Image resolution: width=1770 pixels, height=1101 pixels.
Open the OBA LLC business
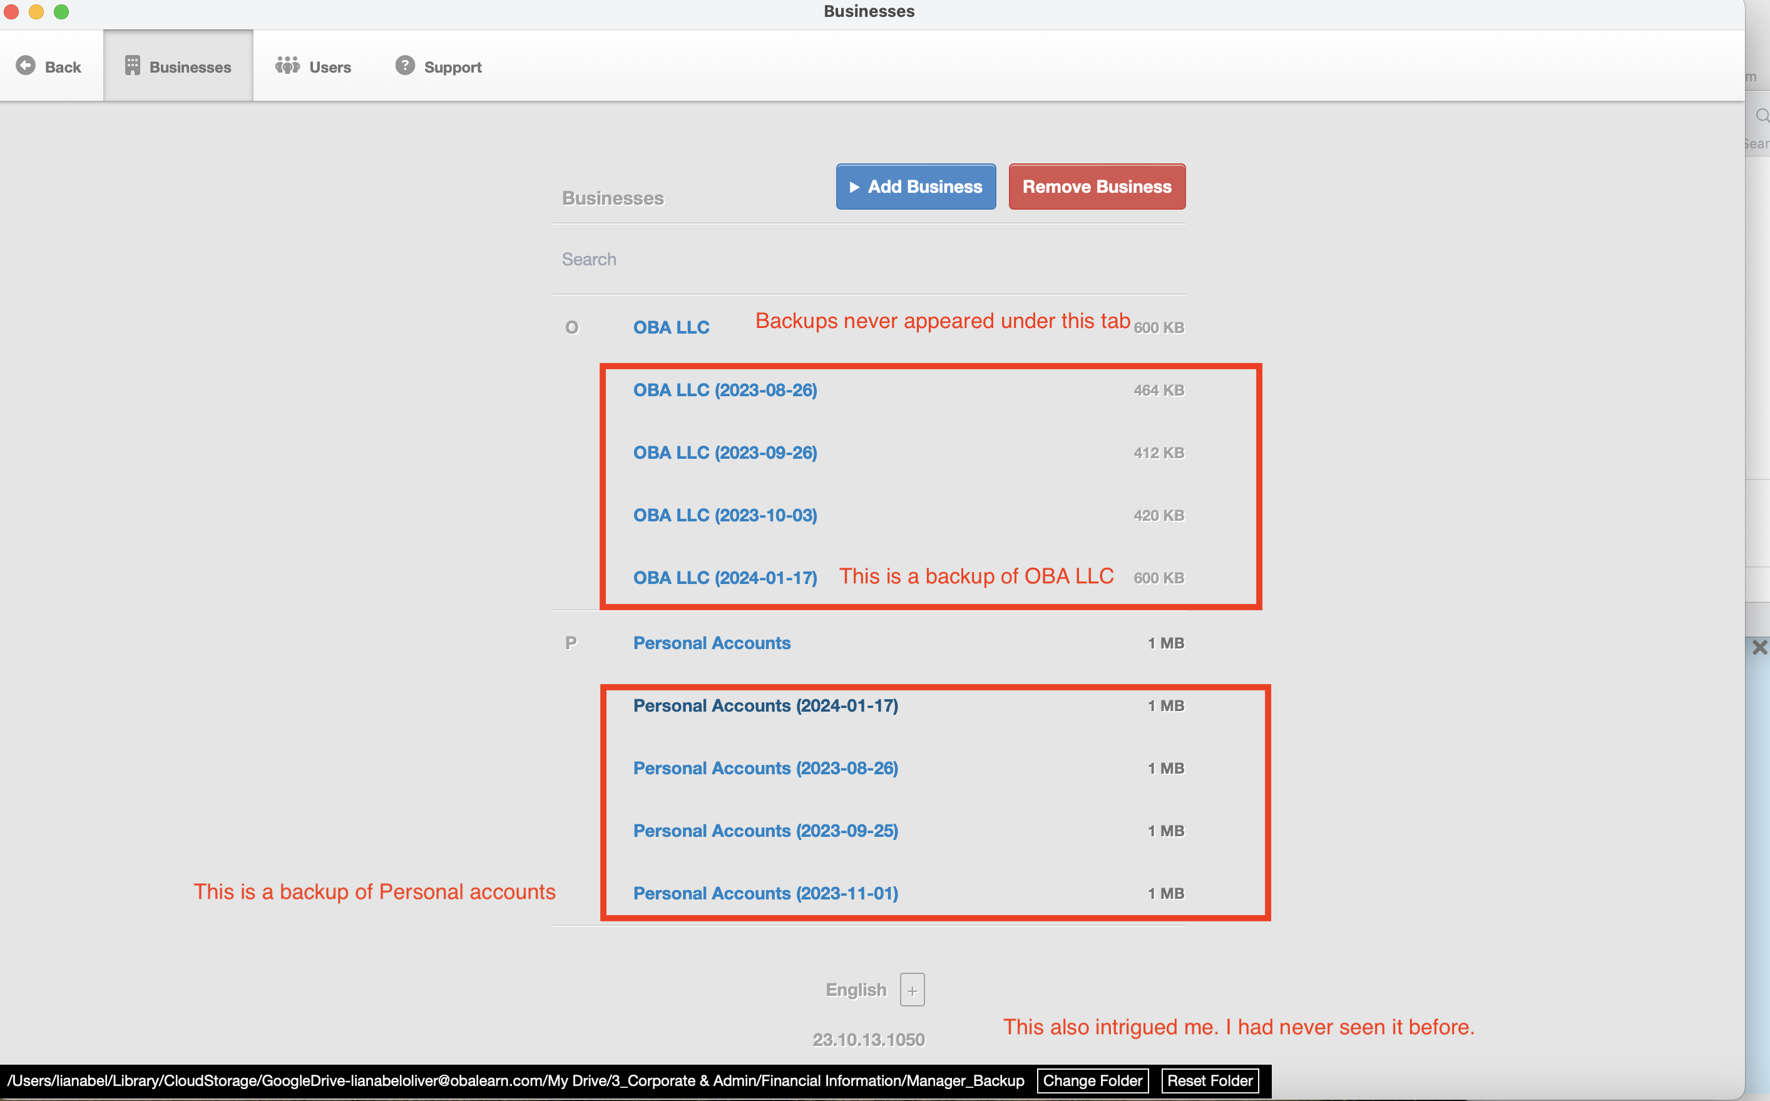[672, 327]
